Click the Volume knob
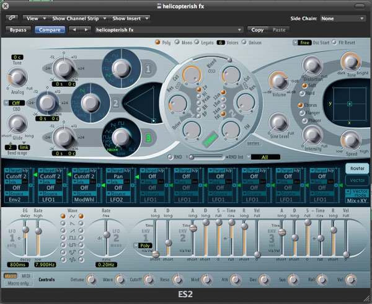Viewport: 372px width, 304px height. [278, 81]
